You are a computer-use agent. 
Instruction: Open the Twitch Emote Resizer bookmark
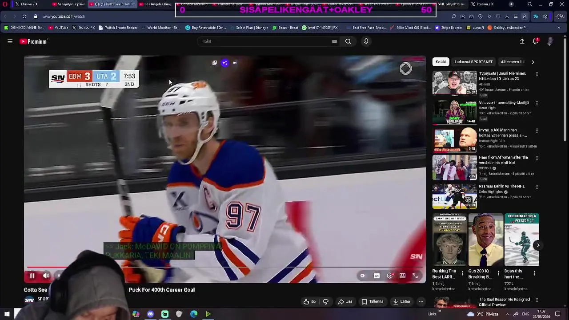(118, 28)
